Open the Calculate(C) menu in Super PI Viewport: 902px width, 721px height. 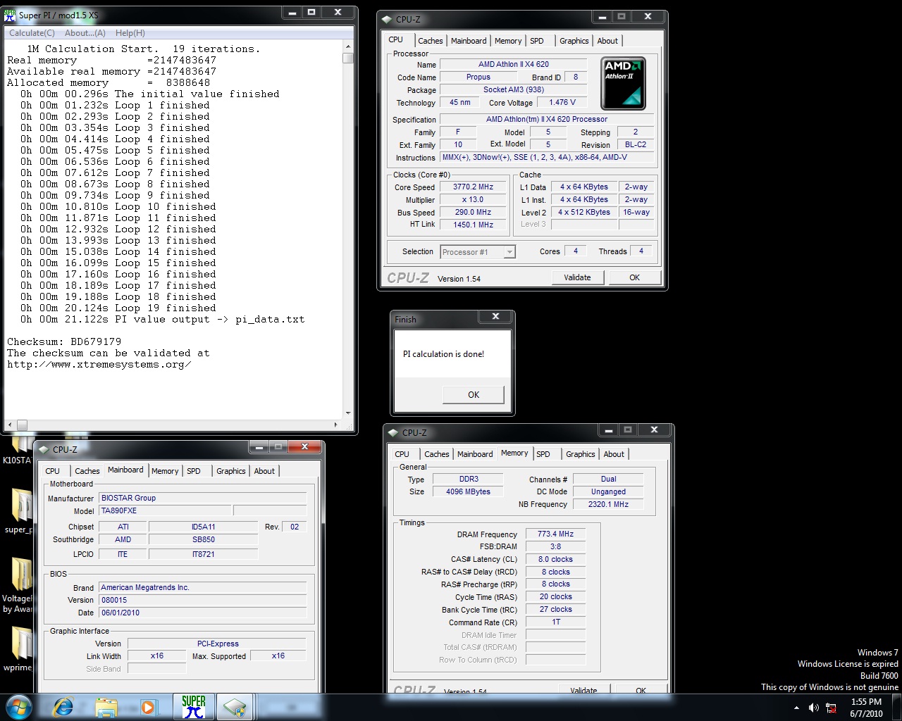32,33
